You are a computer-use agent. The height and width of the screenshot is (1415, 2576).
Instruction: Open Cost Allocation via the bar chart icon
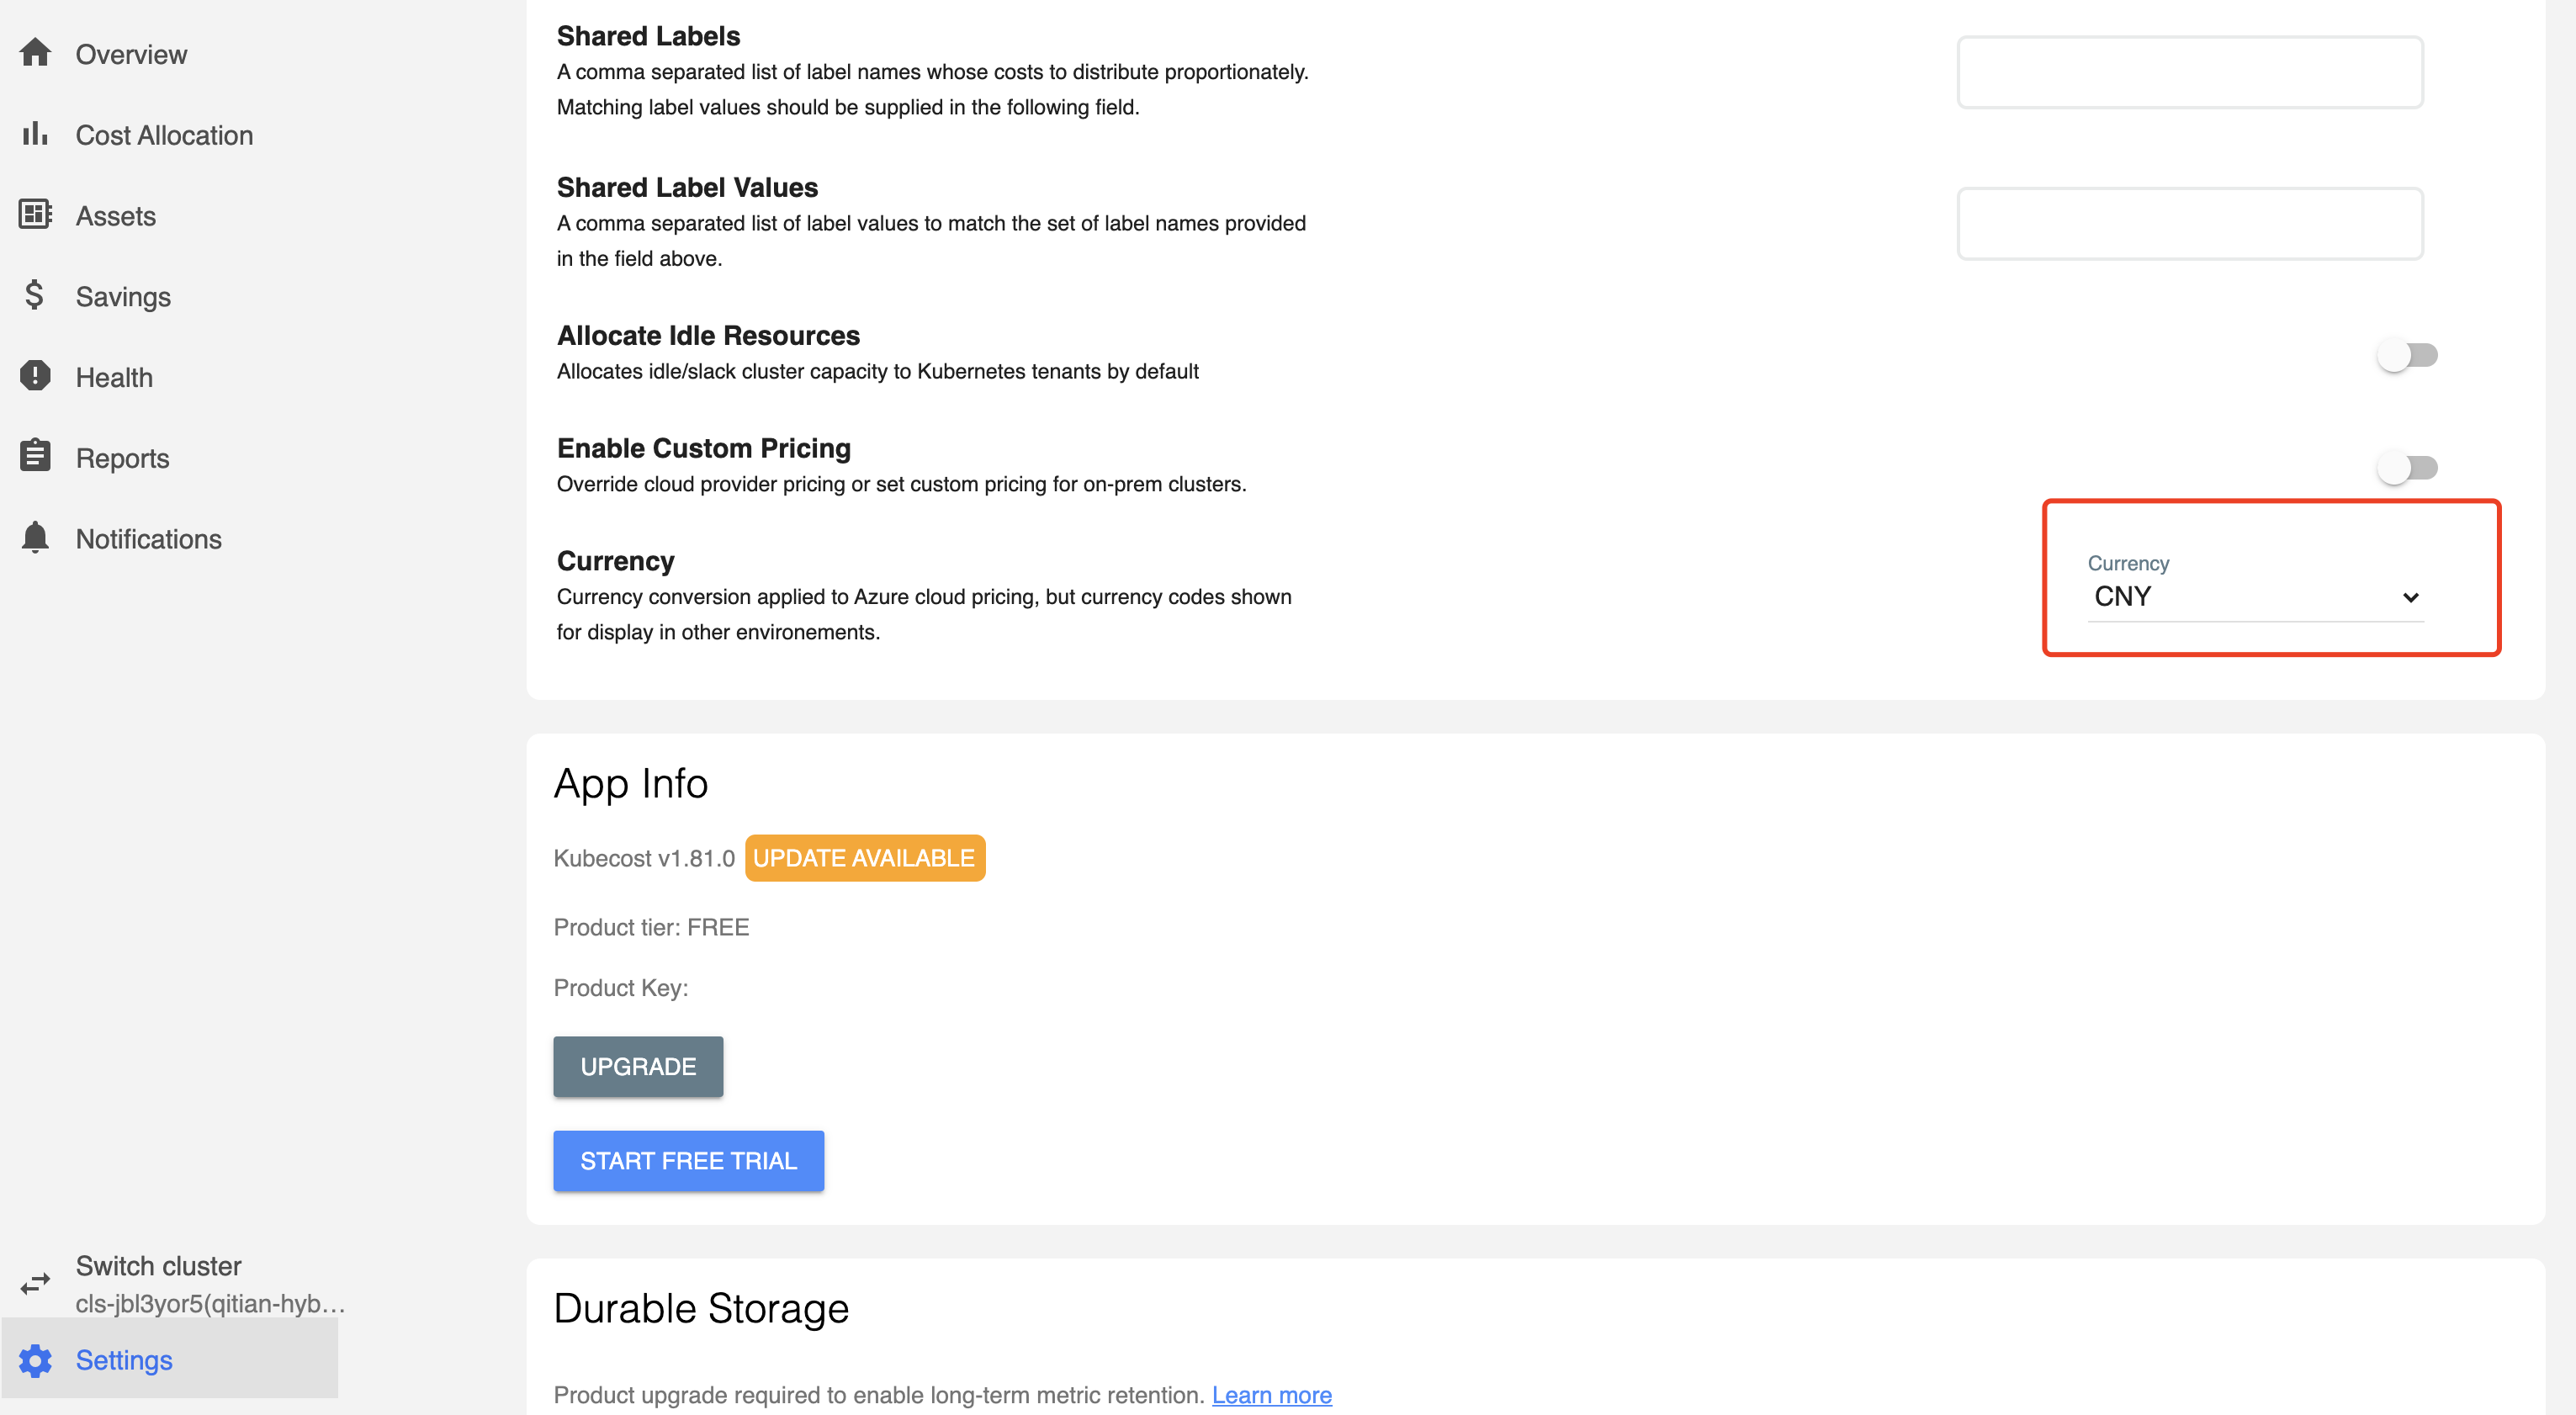(35, 134)
